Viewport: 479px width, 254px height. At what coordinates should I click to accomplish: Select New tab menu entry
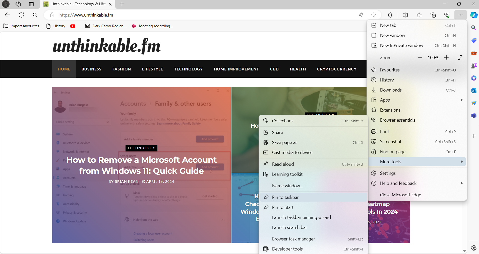point(417,25)
